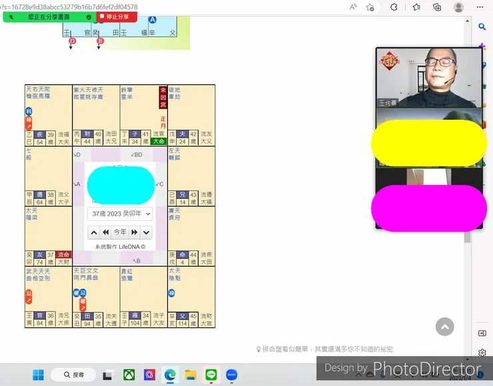Screen dimensions: 493x386
Task: Click the blue 科 badge in 巳 palace
Action: pos(29,111)
